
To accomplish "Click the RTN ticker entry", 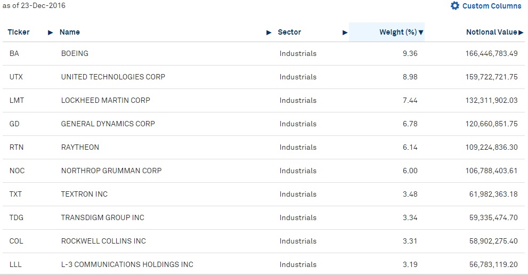I will click(17, 147).
